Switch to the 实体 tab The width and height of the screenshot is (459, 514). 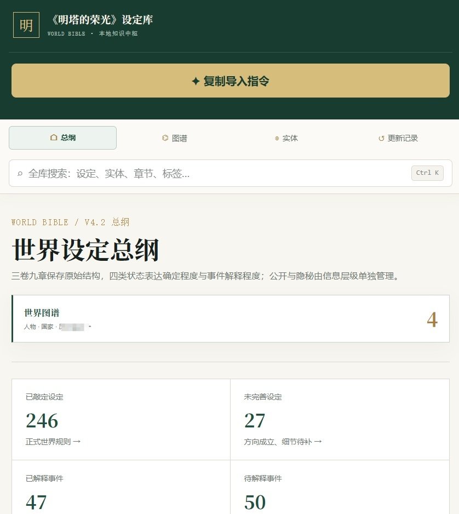tap(286, 138)
